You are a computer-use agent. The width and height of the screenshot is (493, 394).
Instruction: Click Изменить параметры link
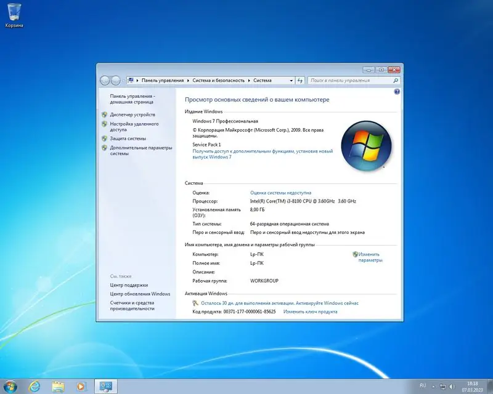point(370,257)
